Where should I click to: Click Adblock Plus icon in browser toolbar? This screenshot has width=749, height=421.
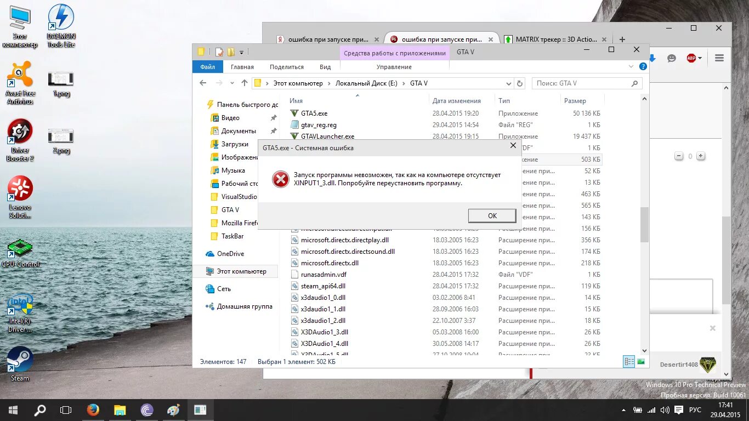pos(691,58)
